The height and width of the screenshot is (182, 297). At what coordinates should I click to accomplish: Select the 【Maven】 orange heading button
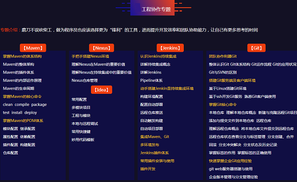pos(33,48)
